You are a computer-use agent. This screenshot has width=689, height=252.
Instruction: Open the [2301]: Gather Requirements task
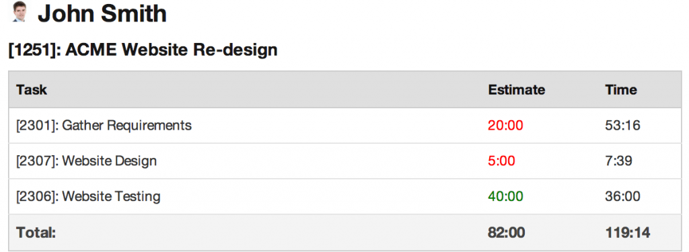(x=104, y=126)
